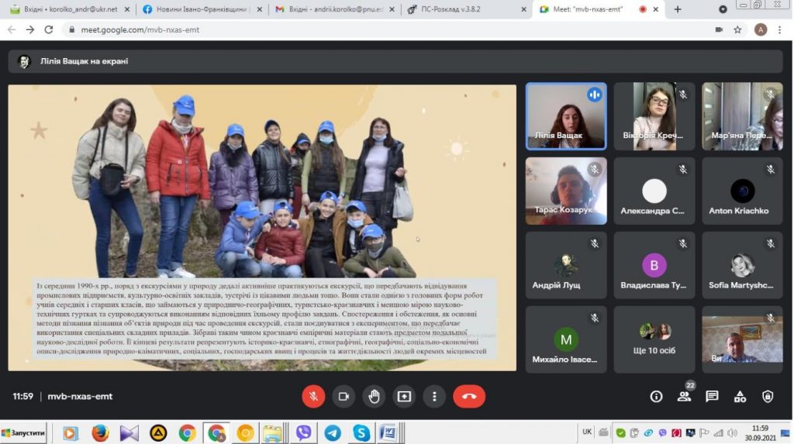This screenshot has height=444, width=794.
Task: Click the Present now screen share icon
Action: click(x=404, y=396)
